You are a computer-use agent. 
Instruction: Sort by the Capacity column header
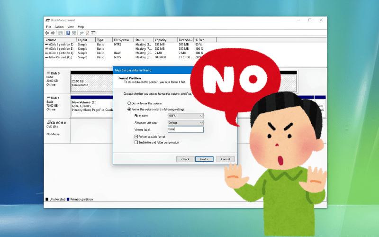coord(165,40)
